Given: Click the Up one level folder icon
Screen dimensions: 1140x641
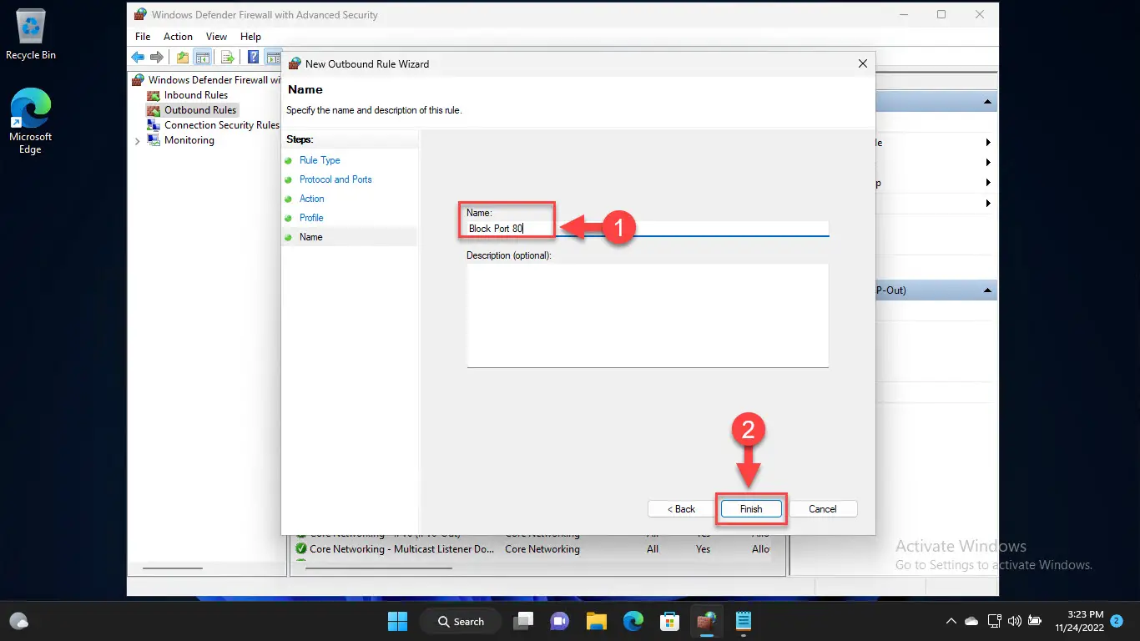Looking at the screenshot, I should 182,57.
